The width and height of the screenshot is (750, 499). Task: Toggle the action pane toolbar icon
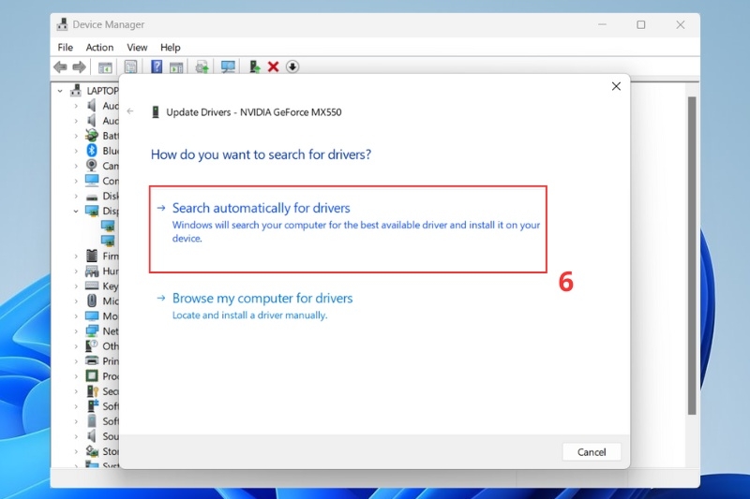click(x=176, y=67)
